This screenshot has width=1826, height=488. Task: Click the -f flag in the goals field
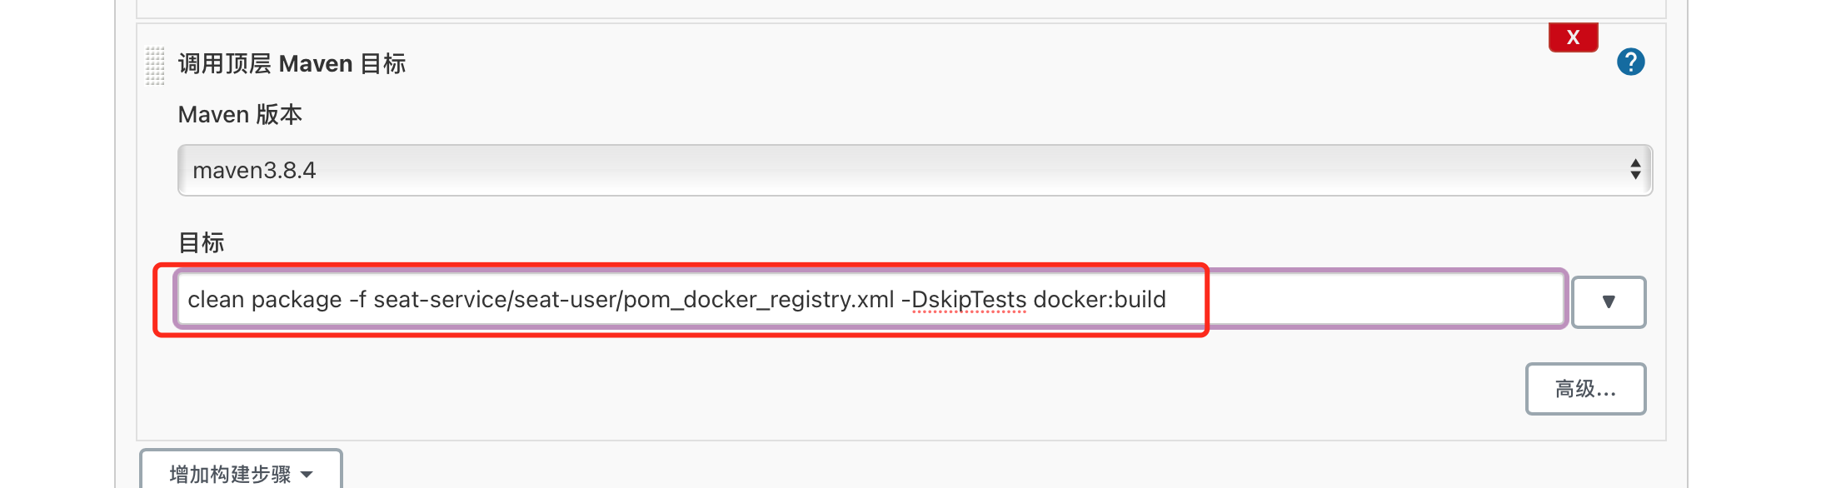(357, 300)
